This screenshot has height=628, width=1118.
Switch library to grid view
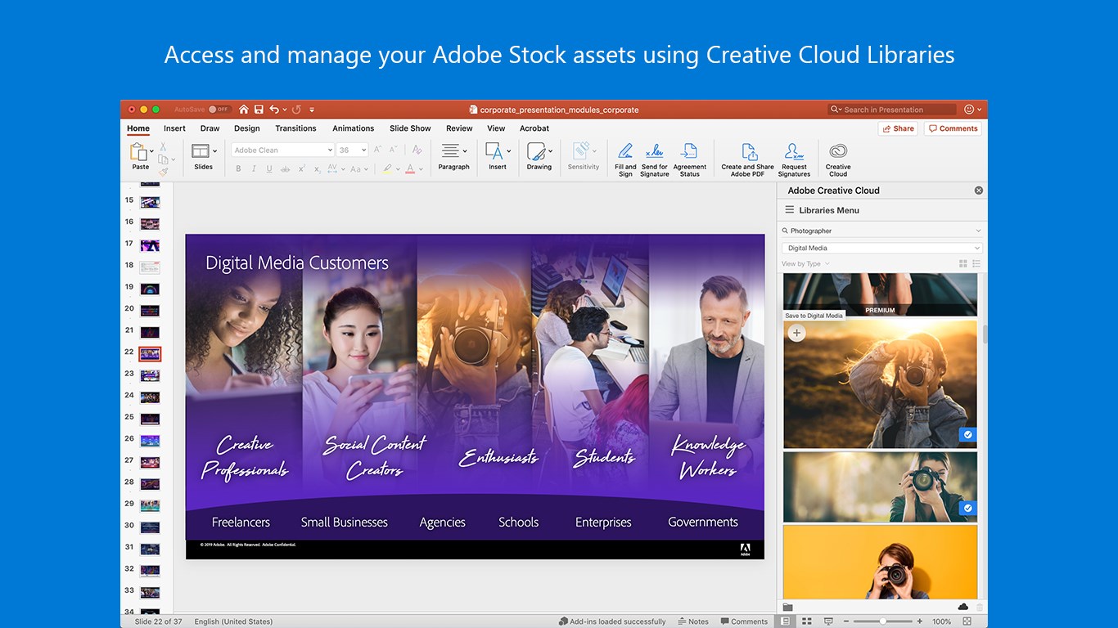tap(963, 264)
